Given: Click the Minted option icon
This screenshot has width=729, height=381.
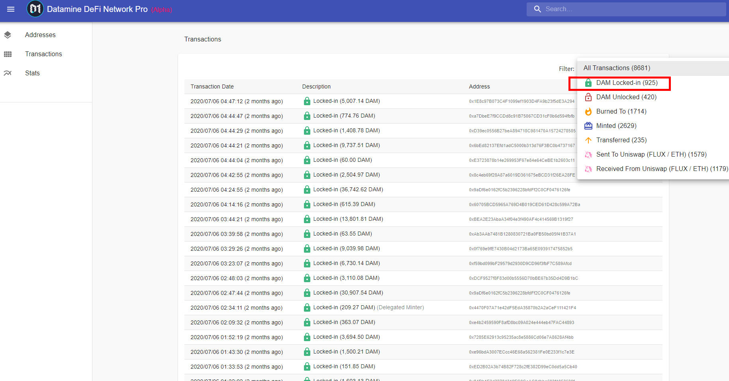Looking at the screenshot, I should [588, 126].
